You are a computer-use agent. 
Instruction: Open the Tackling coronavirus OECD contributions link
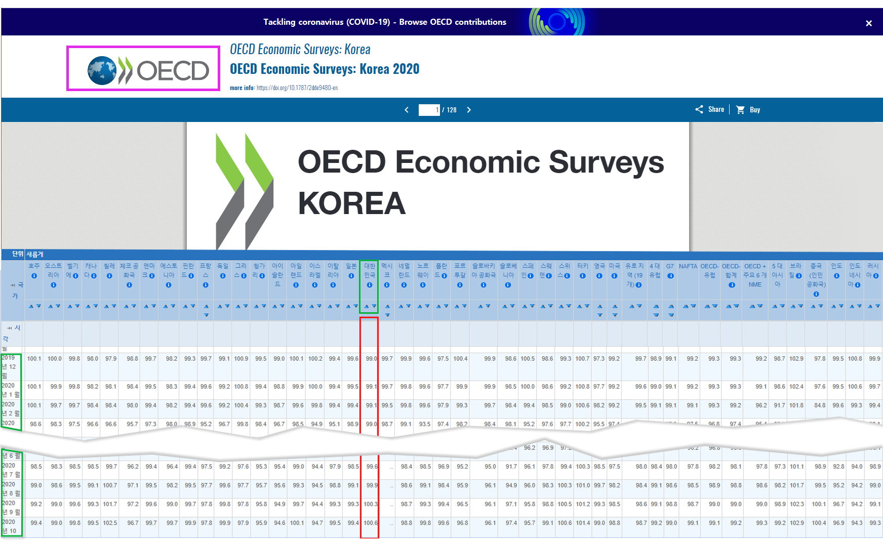click(384, 22)
